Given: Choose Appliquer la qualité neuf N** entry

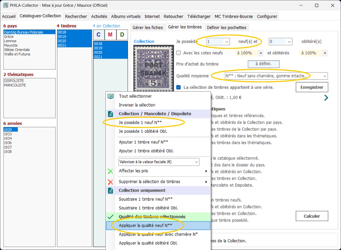Looking at the screenshot, I should 145,225.
